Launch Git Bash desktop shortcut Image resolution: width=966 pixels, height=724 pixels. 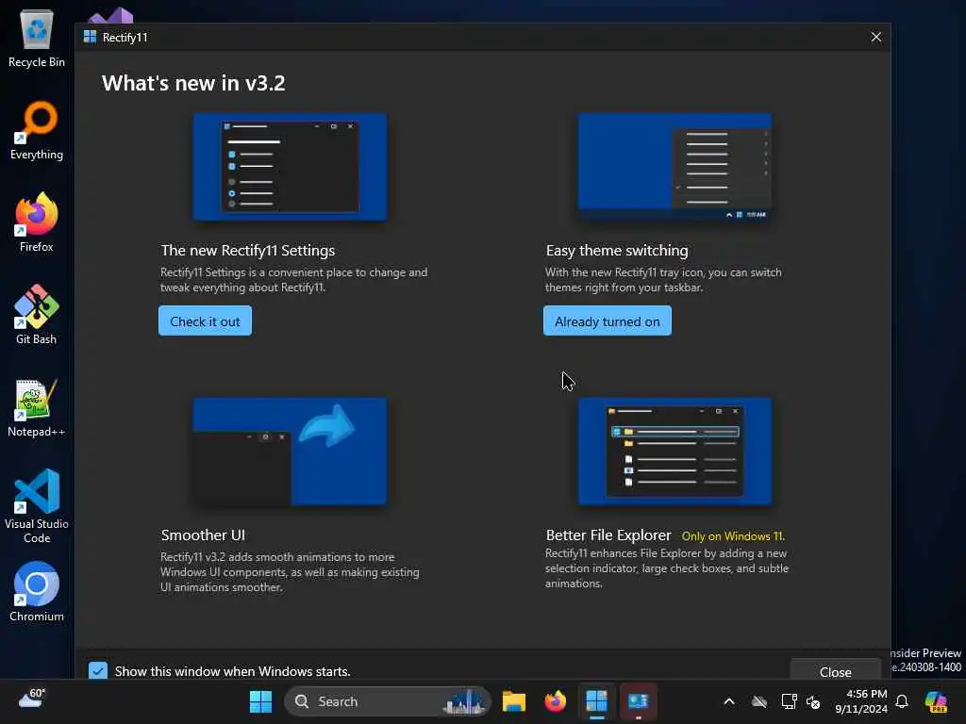click(37, 315)
